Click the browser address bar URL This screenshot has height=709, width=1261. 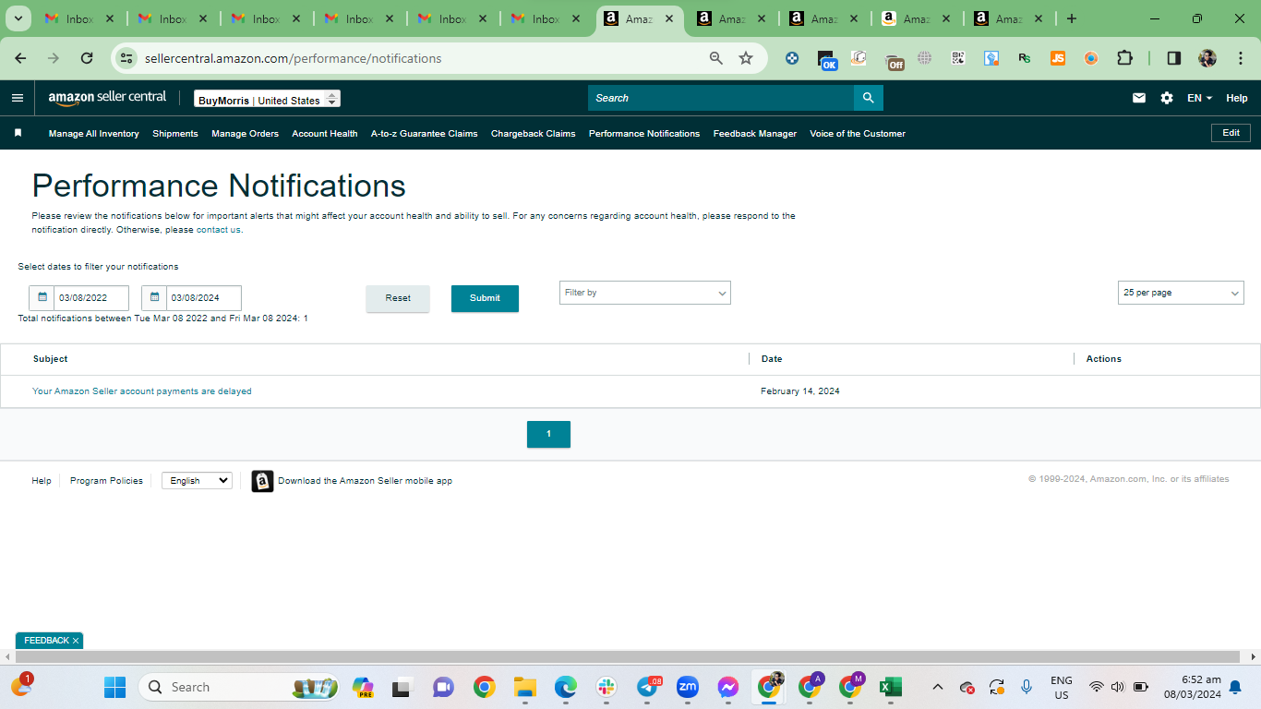(294, 58)
